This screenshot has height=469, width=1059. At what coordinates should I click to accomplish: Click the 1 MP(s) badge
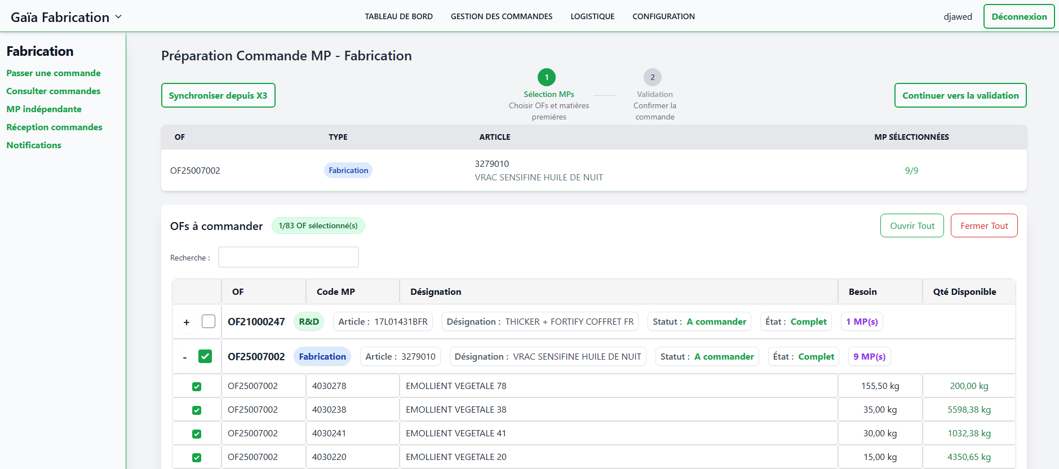tap(862, 321)
